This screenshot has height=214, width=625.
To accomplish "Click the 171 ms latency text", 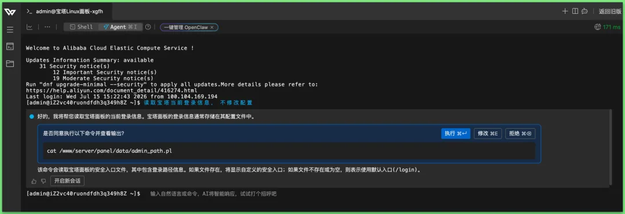I will pyautogui.click(x=612, y=27).
